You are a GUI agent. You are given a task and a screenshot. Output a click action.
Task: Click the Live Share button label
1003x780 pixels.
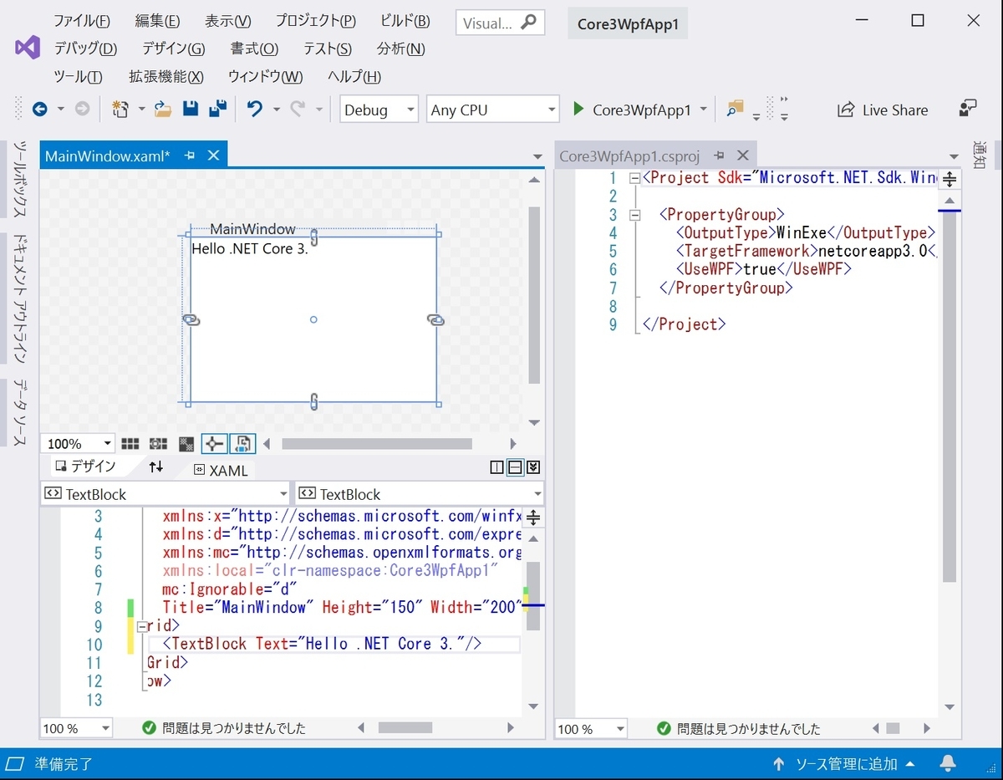click(x=895, y=110)
